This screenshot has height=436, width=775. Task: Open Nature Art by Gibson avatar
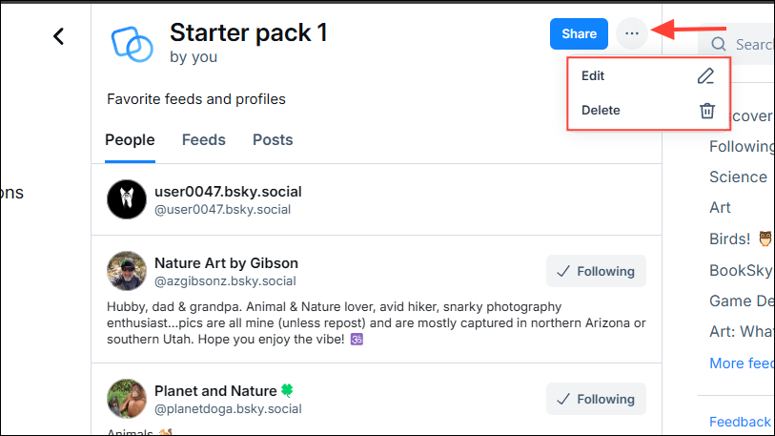[127, 271]
